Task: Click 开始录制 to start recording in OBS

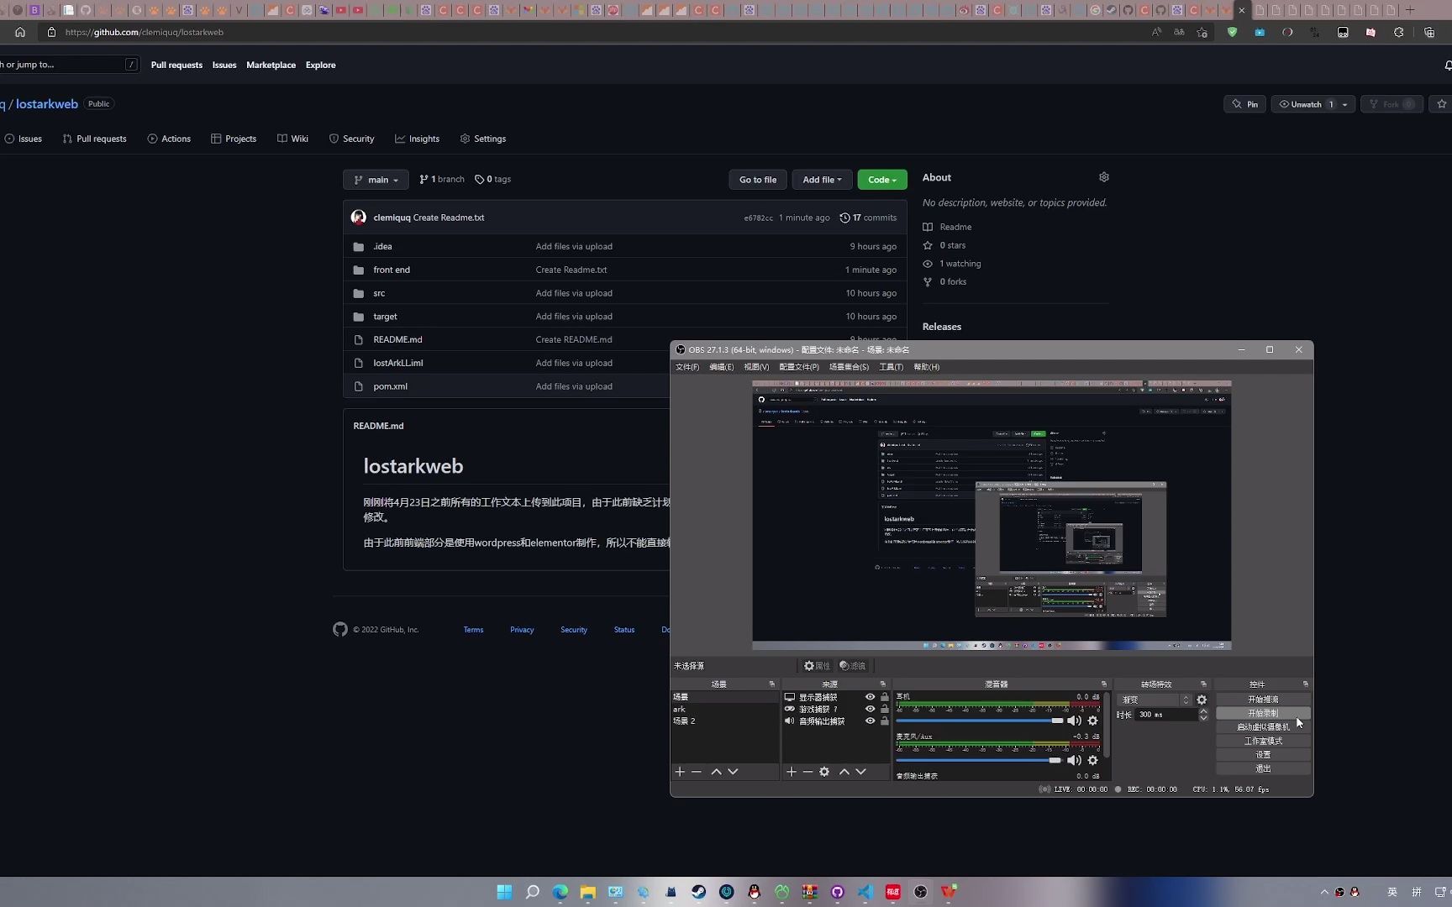Action: click(x=1263, y=713)
